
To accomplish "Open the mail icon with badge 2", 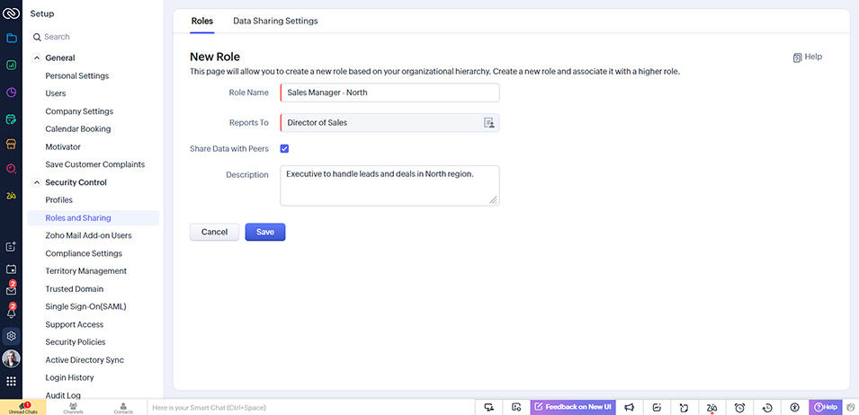I will point(11,290).
